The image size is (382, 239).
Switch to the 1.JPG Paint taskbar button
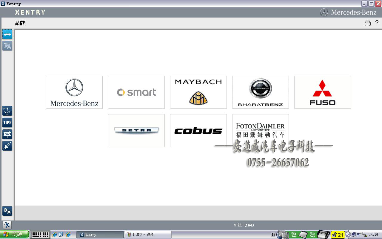(148, 235)
